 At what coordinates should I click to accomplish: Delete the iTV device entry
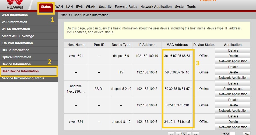pyautogui.click(x=233, y=72)
